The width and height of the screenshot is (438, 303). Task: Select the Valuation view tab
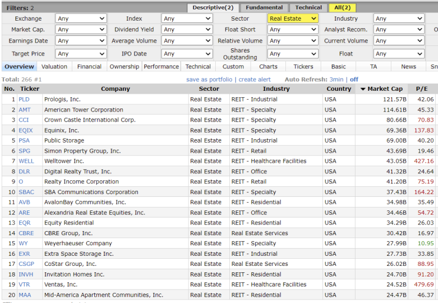point(54,67)
